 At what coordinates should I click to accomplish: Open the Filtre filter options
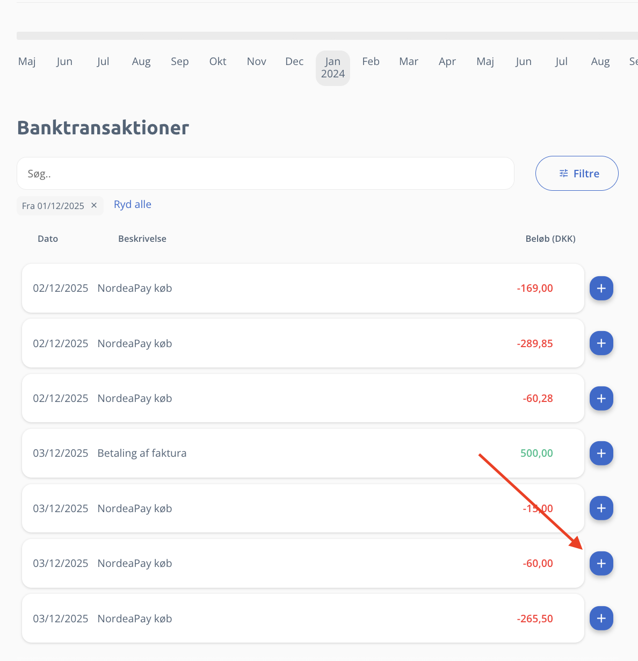coord(577,174)
